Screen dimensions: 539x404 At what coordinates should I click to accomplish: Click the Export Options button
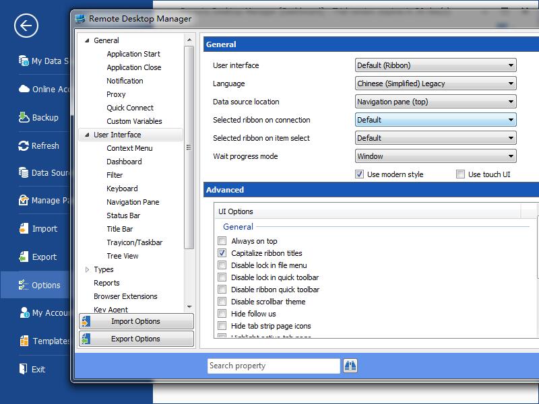(136, 339)
